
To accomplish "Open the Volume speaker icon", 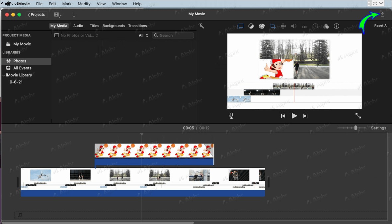I will 294,26.
